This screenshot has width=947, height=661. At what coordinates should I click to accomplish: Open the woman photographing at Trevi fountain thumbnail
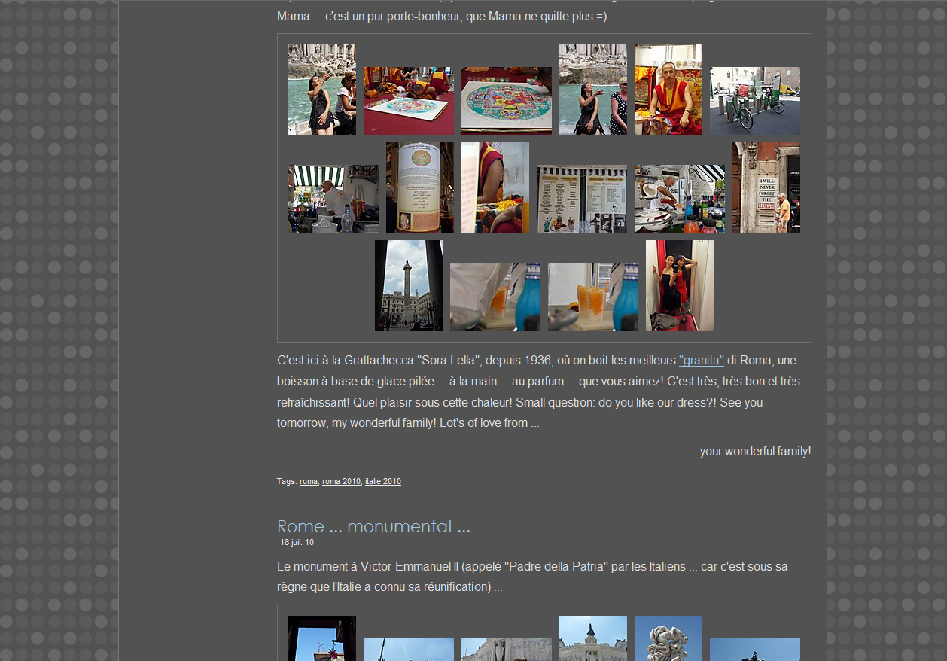(x=321, y=90)
